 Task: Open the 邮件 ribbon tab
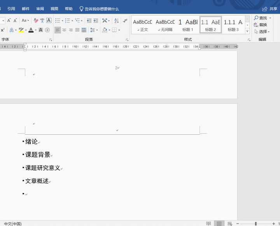tap(26, 9)
